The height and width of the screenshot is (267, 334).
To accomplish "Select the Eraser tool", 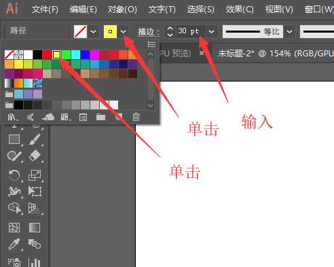I will [35, 156].
